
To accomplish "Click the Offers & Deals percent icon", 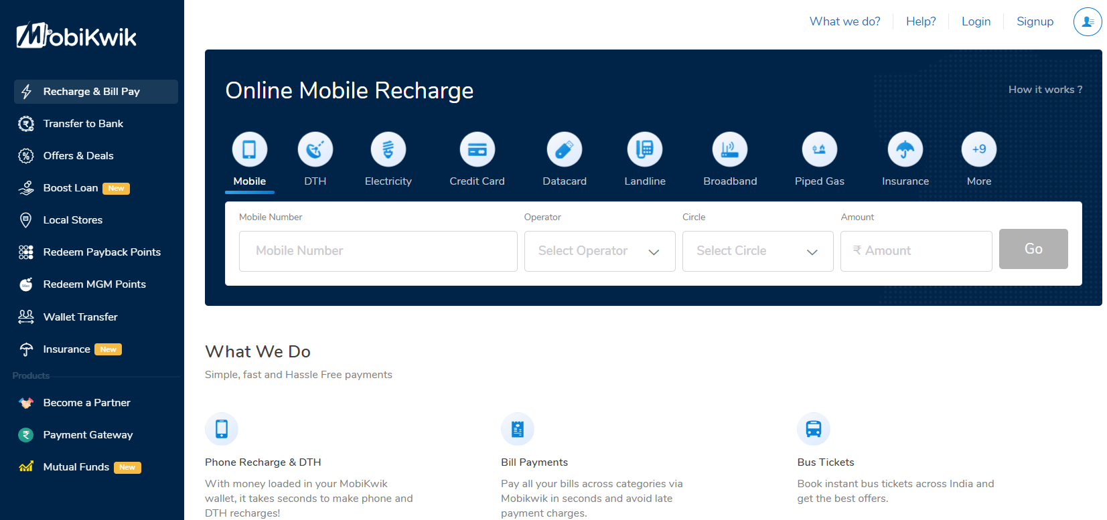I will pyautogui.click(x=26, y=156).
